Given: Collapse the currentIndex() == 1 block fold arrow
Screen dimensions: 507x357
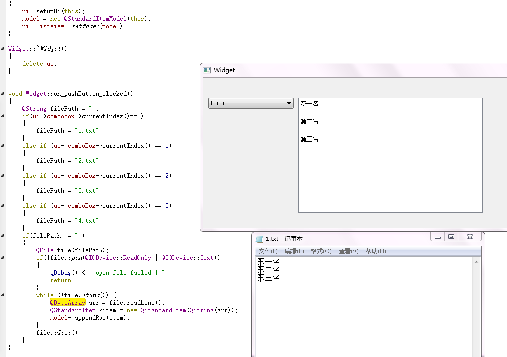Looking at the screenshot, I should [2, 146].
